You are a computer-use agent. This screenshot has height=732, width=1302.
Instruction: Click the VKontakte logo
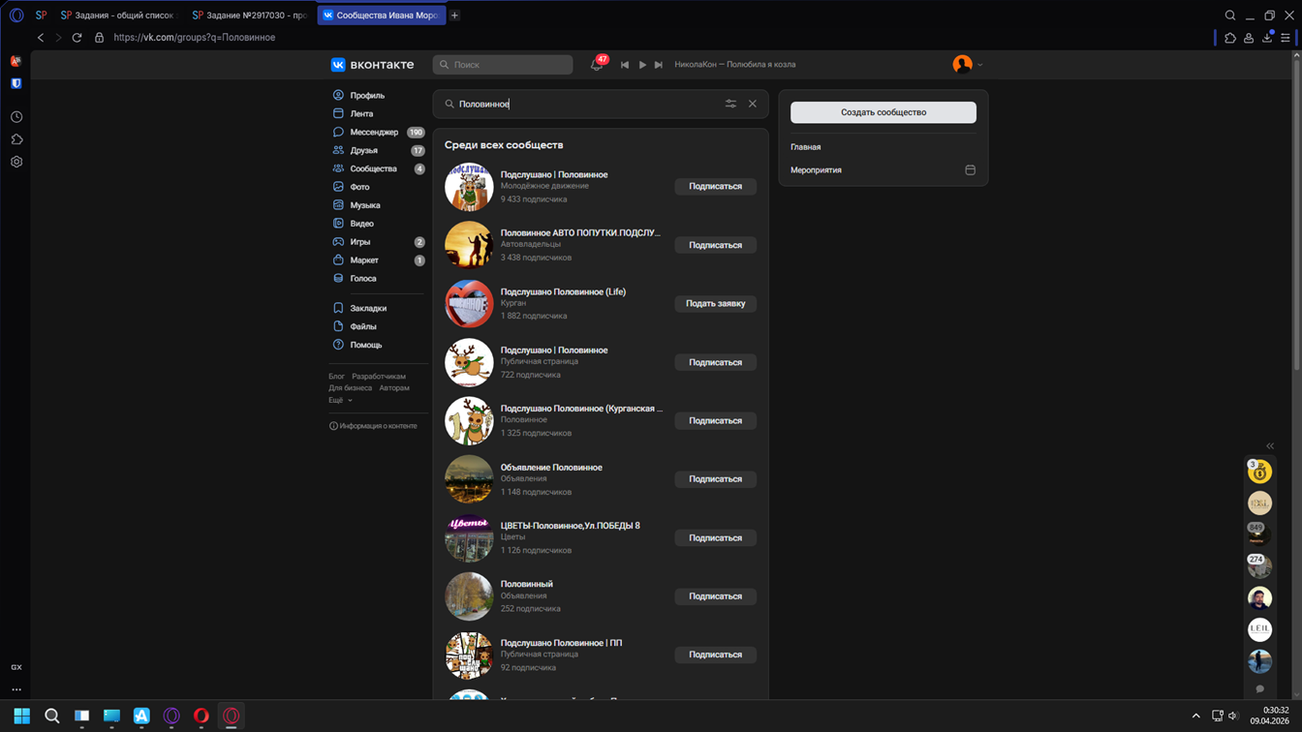(372, 65)
